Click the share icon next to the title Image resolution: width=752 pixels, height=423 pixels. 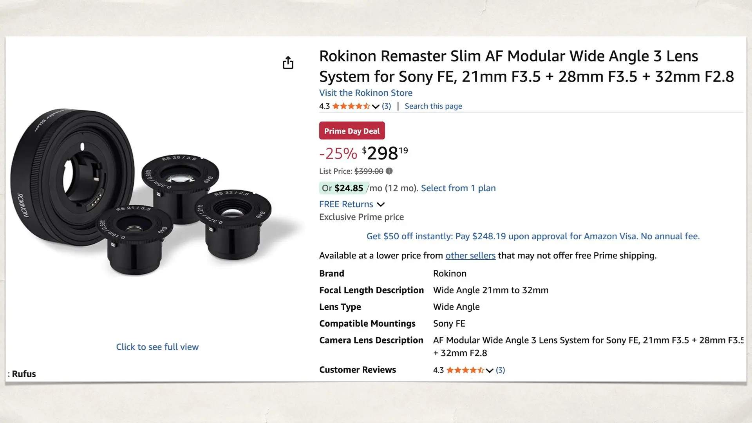point(288,63)
